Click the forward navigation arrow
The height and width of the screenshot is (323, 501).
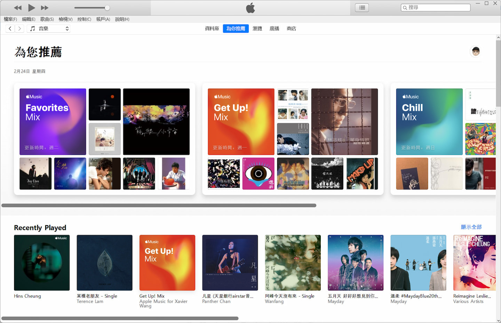click(19, 28)
